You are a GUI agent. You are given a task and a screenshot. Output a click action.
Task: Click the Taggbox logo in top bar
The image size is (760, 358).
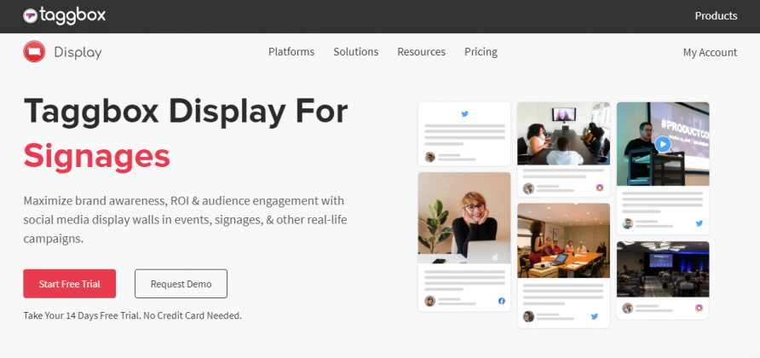pos(64,15)
